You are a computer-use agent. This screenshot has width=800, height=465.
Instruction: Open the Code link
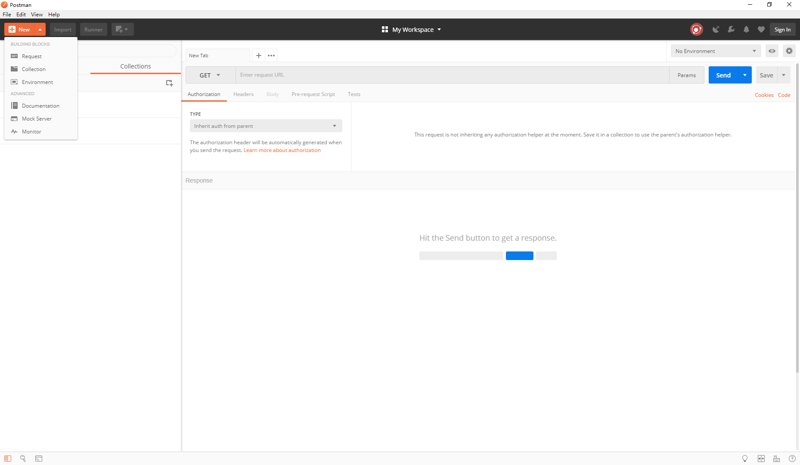(784, 95)
